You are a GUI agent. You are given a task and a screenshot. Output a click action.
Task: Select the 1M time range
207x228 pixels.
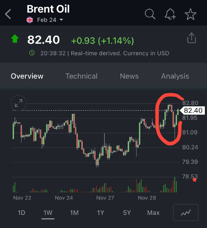[74, 213]
